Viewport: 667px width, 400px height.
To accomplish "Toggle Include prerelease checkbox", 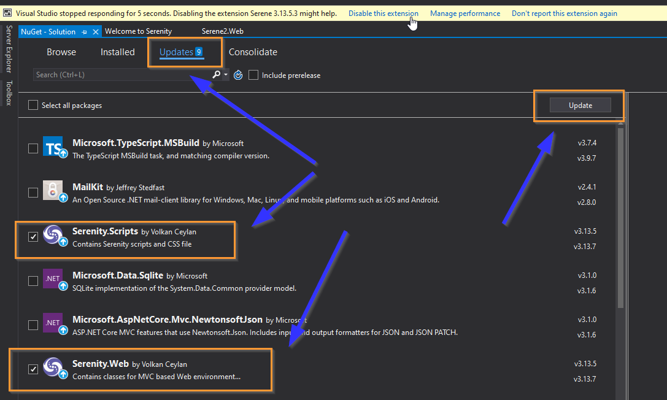I will tap(253, 75).
